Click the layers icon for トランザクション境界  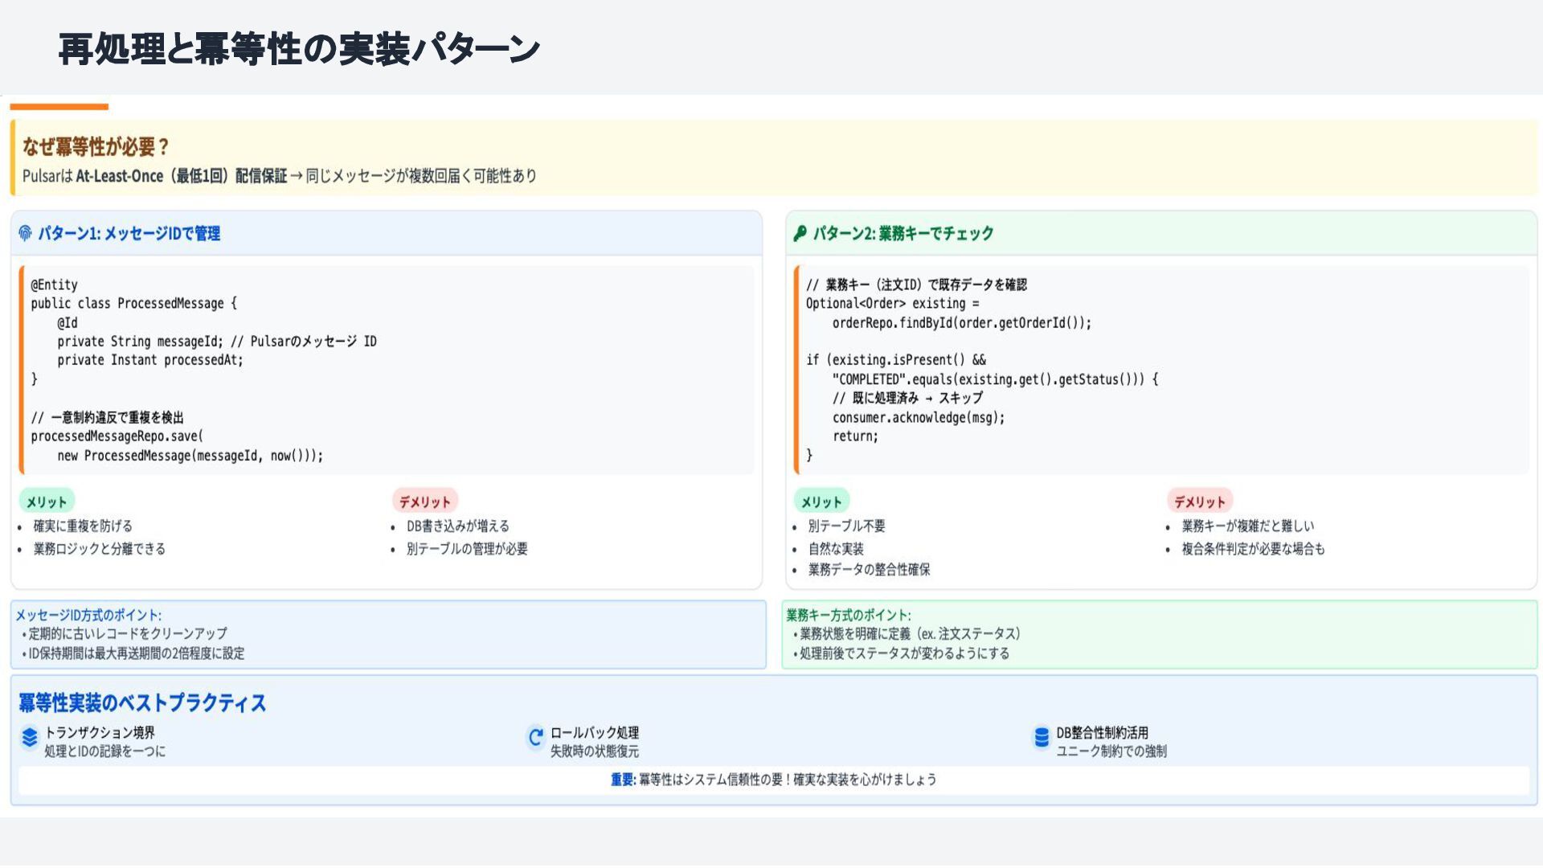coord(30,737)
